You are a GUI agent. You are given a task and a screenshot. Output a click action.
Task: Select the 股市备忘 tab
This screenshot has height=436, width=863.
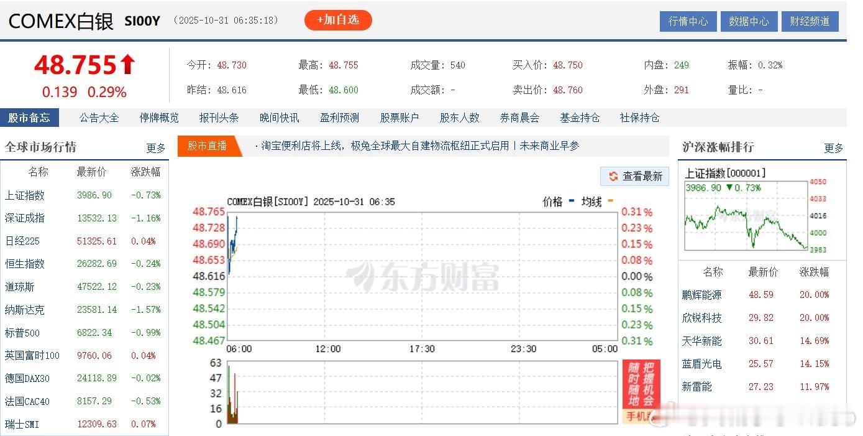pos(29,118)
